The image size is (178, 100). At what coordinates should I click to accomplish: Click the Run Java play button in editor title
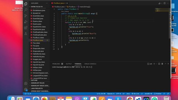[160, 3]
